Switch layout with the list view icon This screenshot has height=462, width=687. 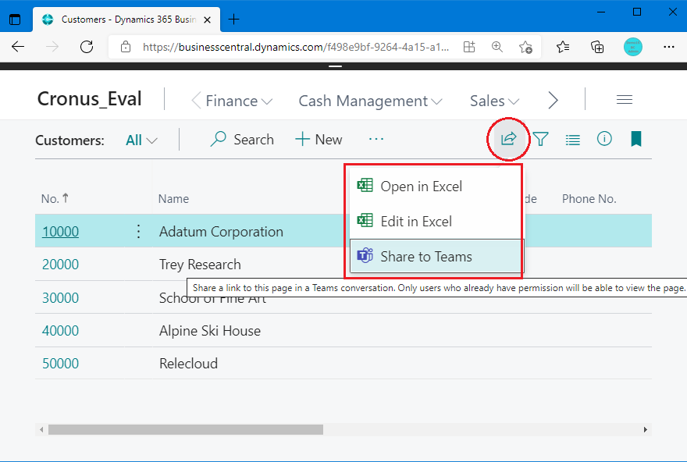coord(573,140)
